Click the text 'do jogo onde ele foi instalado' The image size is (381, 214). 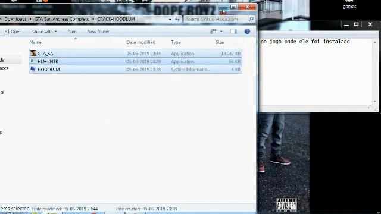pos(305,42)
